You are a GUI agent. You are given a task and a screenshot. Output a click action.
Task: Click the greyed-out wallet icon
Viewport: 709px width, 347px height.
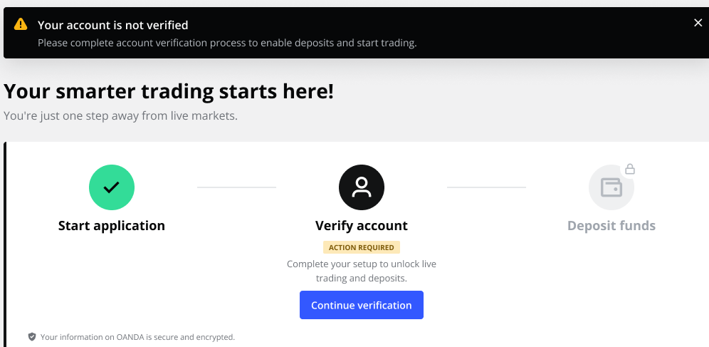(x=611, y=187)
